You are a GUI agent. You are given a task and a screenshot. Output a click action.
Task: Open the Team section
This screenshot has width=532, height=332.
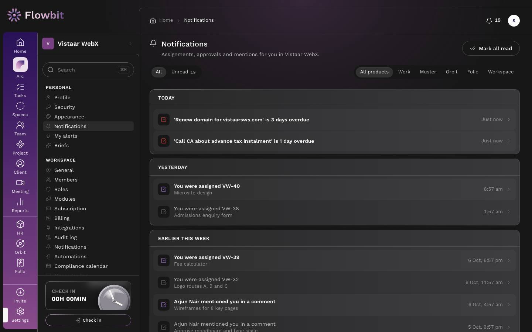(x=20, y=129)
